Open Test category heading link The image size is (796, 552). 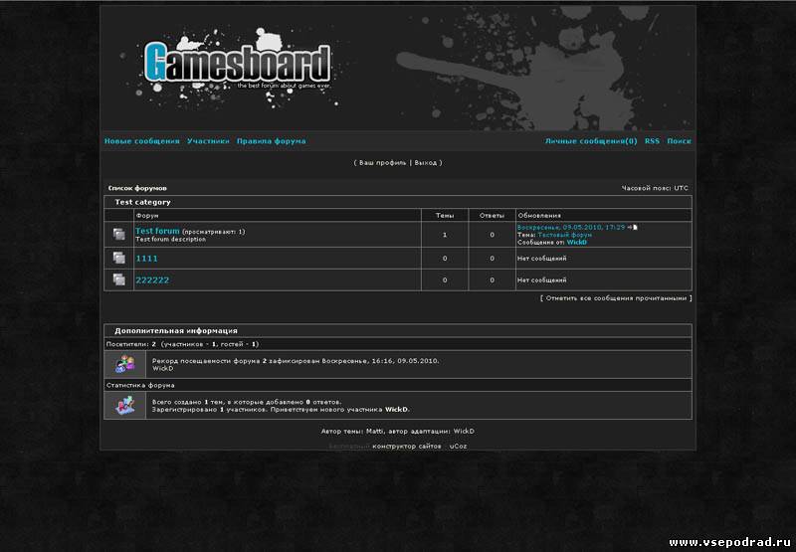point(142,202)
